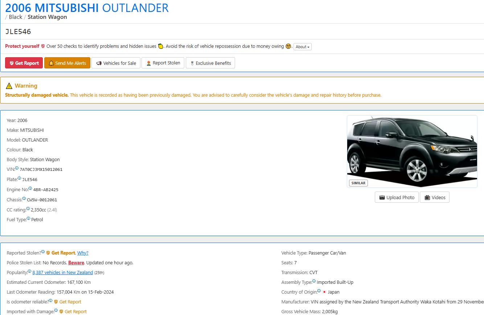Click the red Get Report button
Image resolution: width=484 pixels, height=315 pixels.
click(24, 63)
